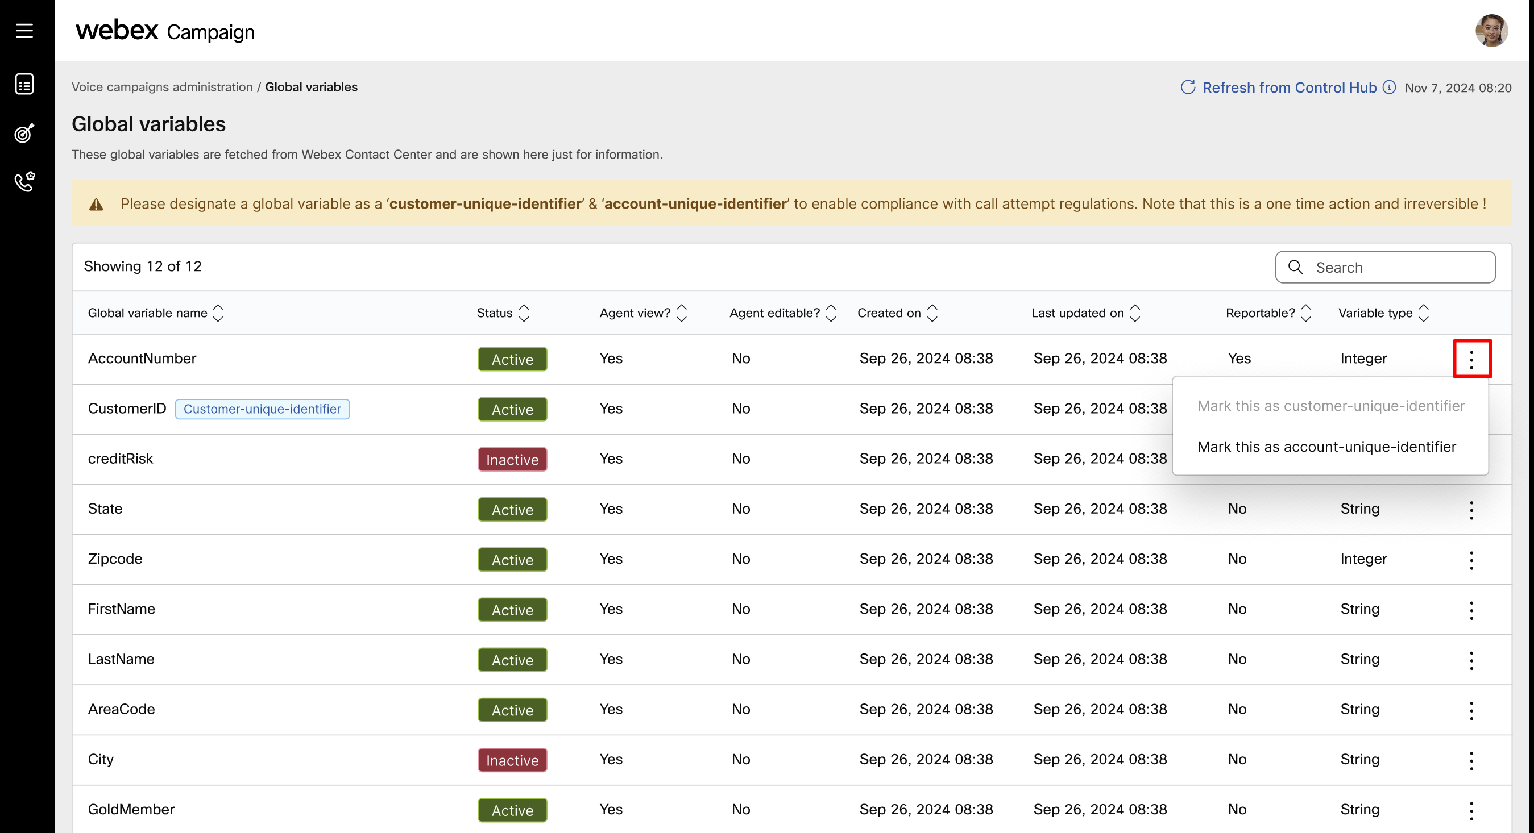Sort by the Variable type column
Viewport: 1534px width, 833px height.
click(1423, 313)
